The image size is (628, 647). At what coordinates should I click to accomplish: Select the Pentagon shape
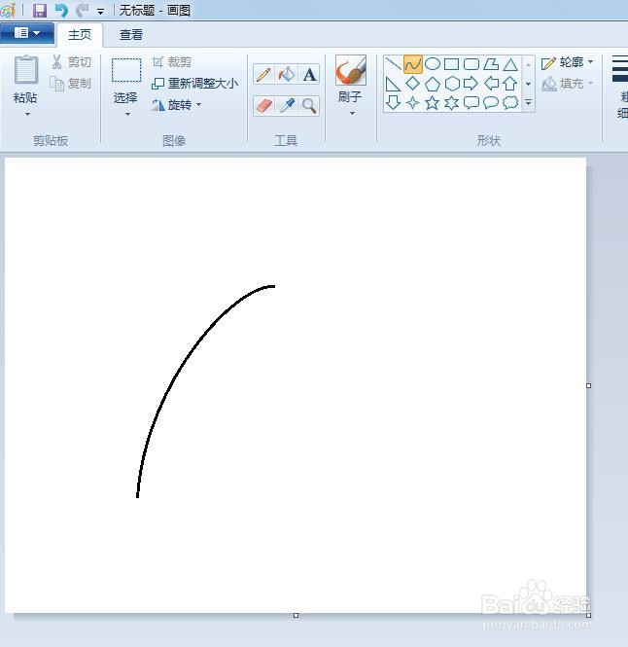pyautogui.click(x=433, y=84)
